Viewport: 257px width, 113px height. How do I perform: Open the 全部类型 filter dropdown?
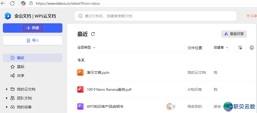[x=86, y=47]
